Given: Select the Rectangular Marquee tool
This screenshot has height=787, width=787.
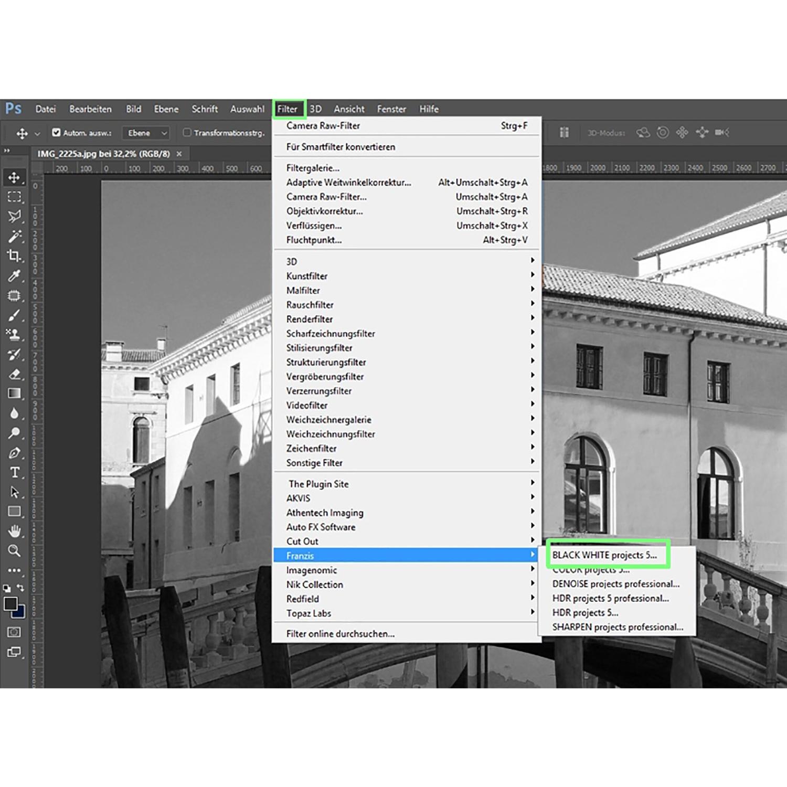Looking at the screenshot, I should point(14,197).
